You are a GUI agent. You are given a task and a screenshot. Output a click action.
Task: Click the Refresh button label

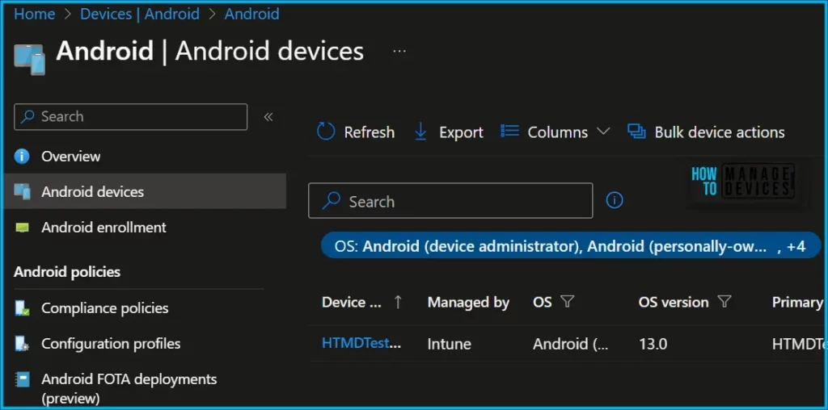[x=369, y=132]
